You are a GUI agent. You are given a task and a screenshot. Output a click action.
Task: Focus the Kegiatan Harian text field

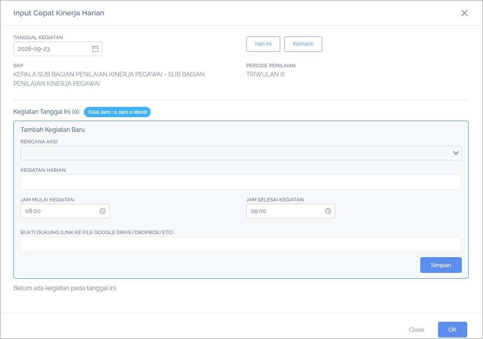(241, 182)
